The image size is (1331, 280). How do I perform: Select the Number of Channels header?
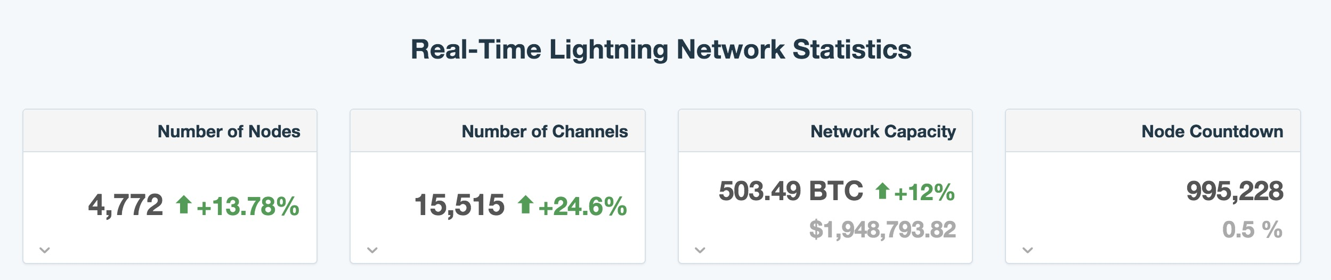[545, 131]
